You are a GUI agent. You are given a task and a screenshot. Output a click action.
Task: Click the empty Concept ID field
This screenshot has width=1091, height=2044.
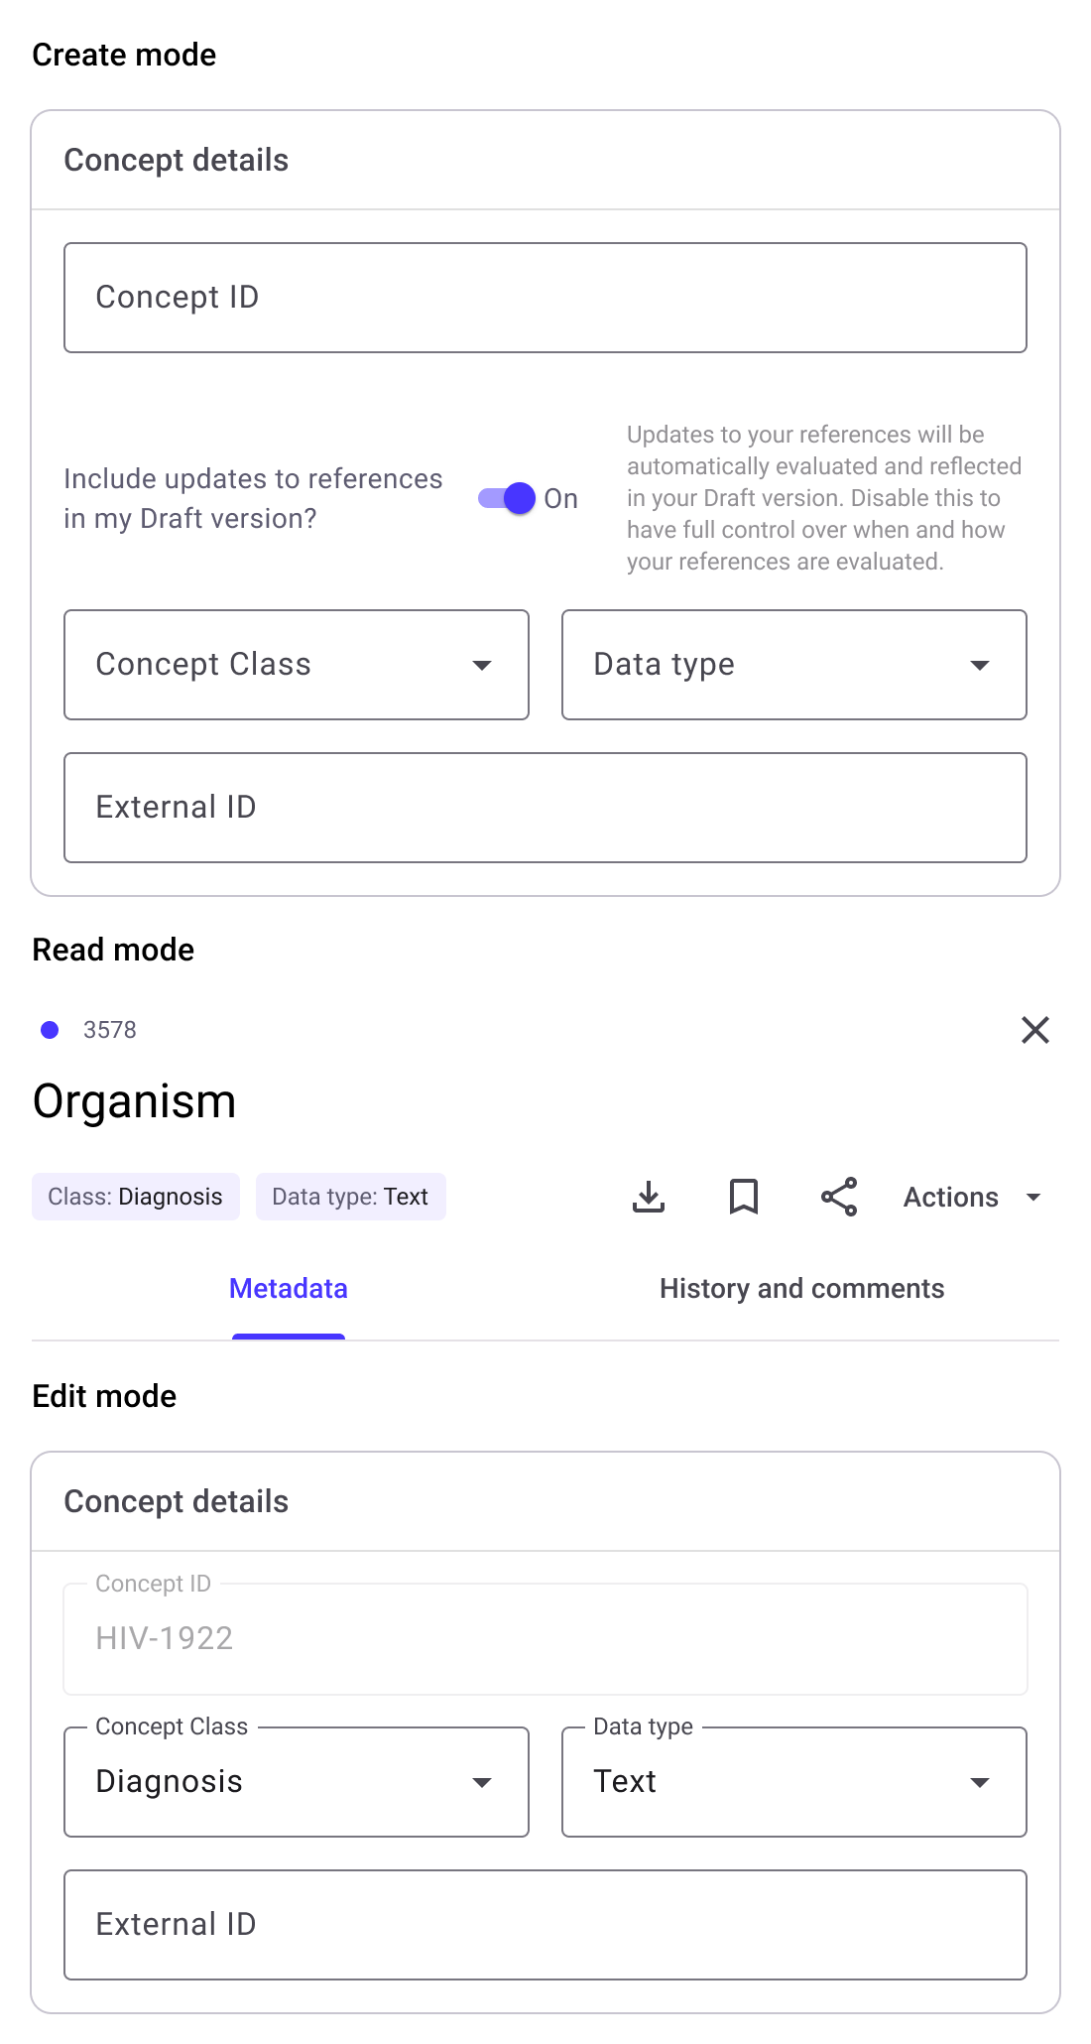click(545, 298)
